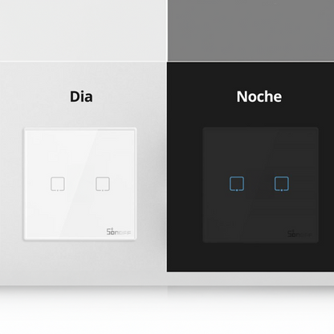
Task: Click the white strip at the image bottom
Action: (167, 311)
